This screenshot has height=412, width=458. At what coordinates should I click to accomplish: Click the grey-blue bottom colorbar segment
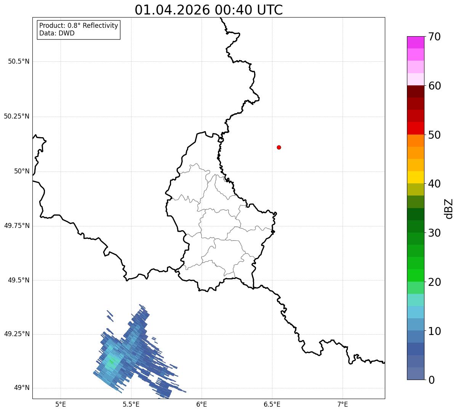pos(415,374)
